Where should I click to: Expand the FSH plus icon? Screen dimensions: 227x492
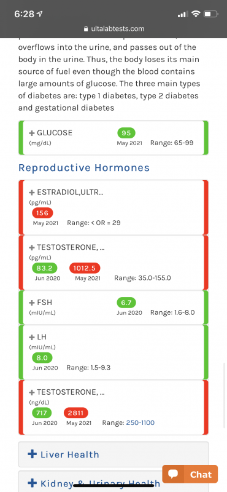click(x=32, y=303)
